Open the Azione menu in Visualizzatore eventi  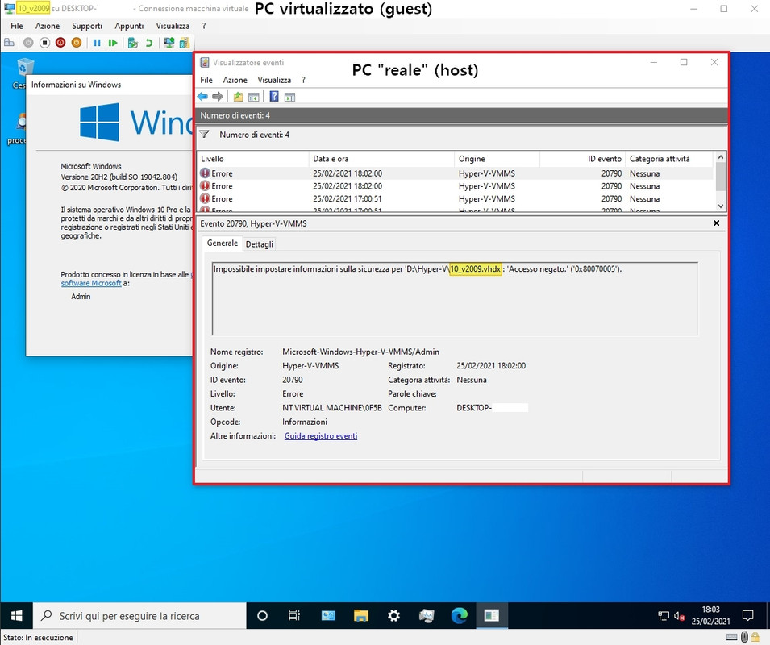coord(235,80)
